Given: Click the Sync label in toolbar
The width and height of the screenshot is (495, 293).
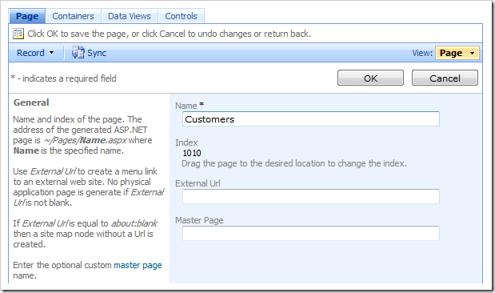Looking at the screenshot, I should [x=97, y=53].
